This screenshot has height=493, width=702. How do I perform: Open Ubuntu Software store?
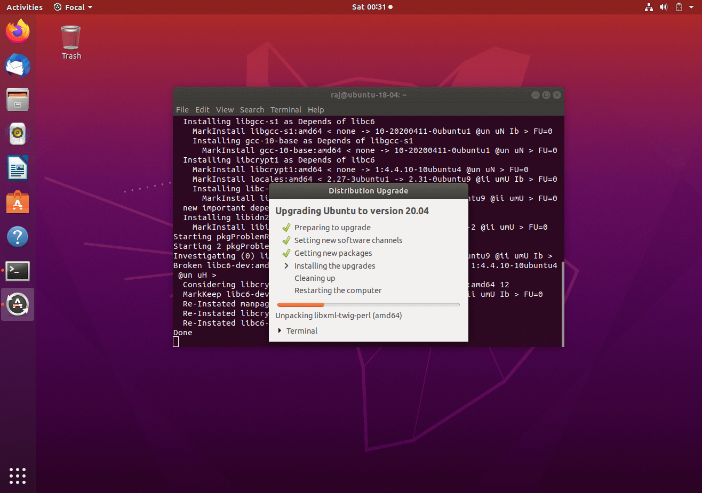tap(18, 203)
